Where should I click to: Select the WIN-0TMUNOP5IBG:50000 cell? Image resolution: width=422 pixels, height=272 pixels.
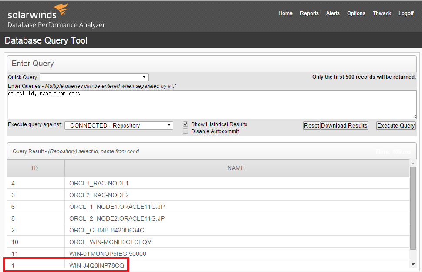point(237,254)
